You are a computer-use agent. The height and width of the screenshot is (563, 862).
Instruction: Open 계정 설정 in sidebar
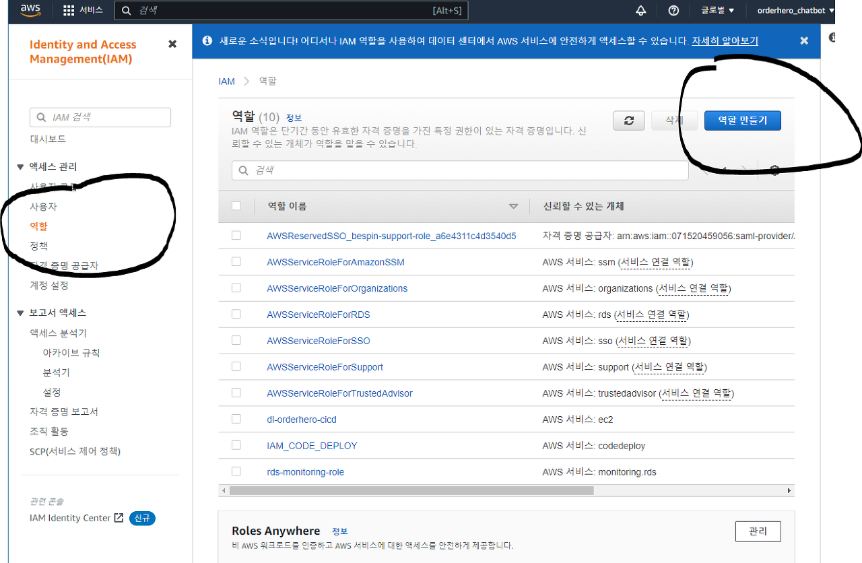[x=49, y=285]
